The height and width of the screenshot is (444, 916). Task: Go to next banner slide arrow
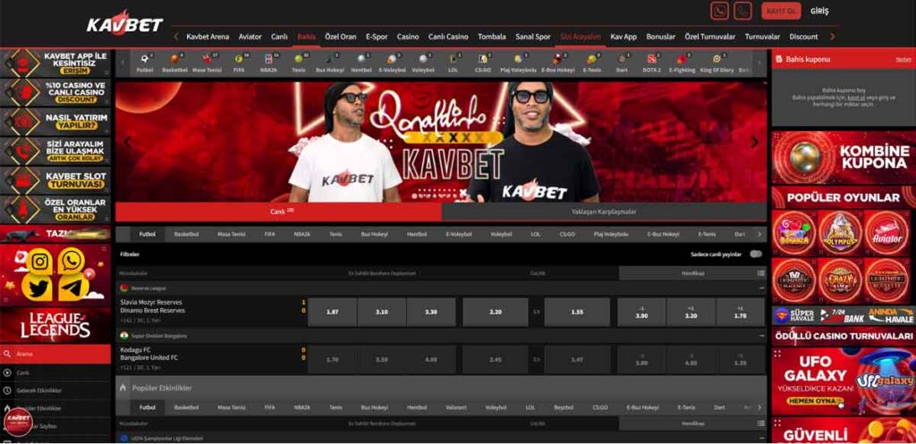(754, 142)
